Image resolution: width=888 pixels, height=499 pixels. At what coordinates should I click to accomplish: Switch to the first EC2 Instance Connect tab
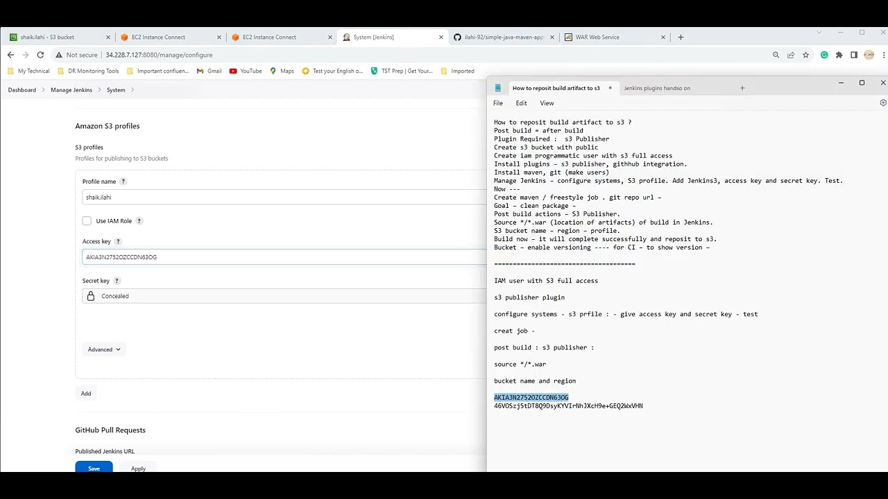click(x=170, y=37)
